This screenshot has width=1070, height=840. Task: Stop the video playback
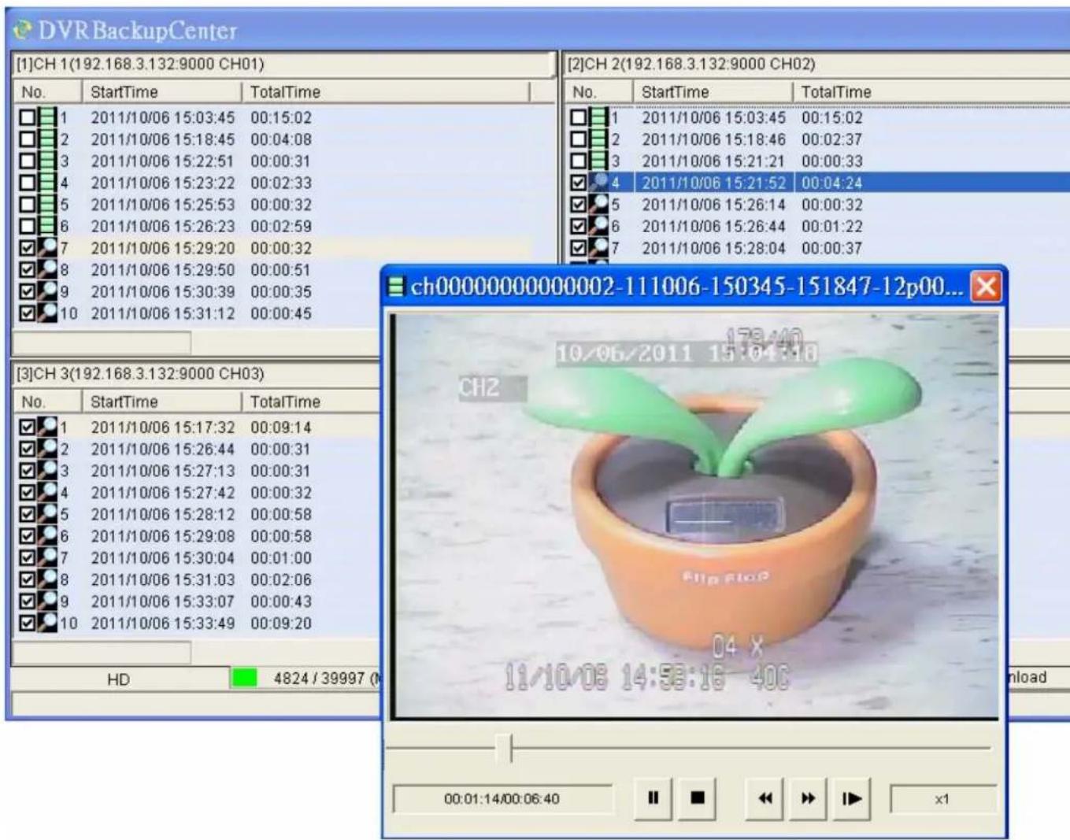[697, 798]
